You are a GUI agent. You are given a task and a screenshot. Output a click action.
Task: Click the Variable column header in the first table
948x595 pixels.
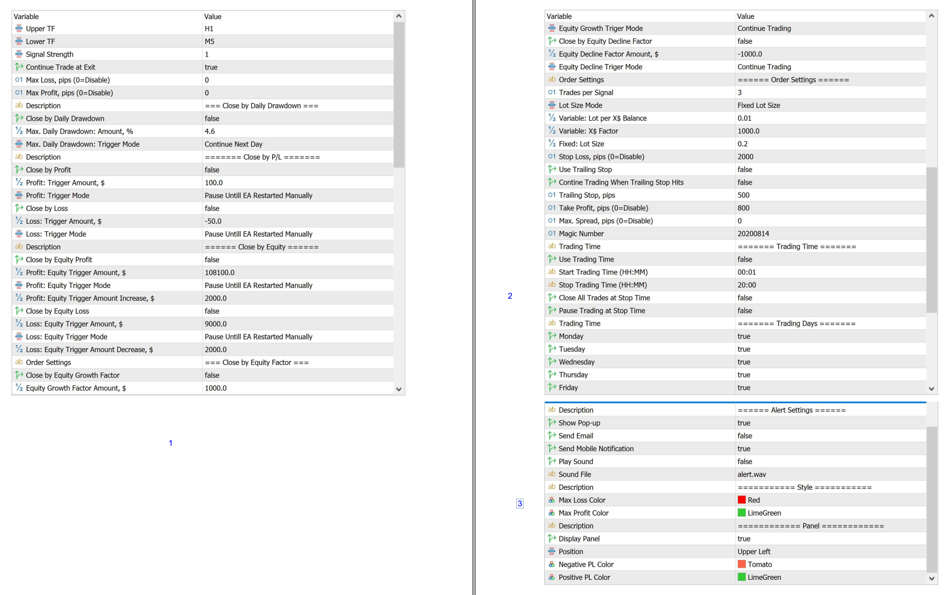(26, 16)
